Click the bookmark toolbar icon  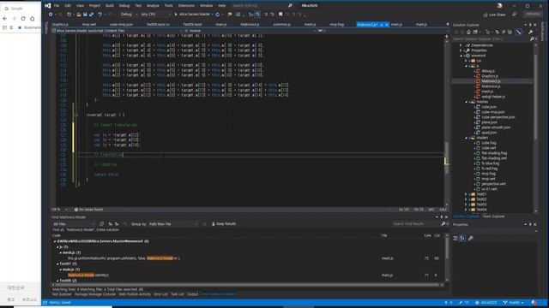[x=281, y=15]
